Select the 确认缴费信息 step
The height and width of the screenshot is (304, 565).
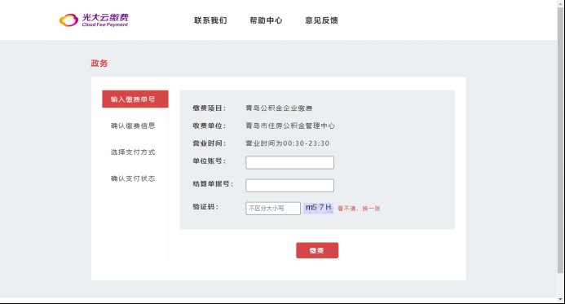tap(133, 126)
